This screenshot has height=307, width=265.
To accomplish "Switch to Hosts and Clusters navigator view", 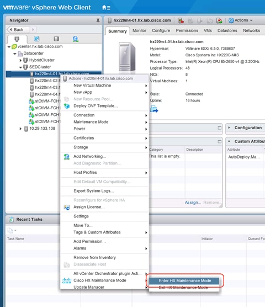I will click(x=17, y=39).
